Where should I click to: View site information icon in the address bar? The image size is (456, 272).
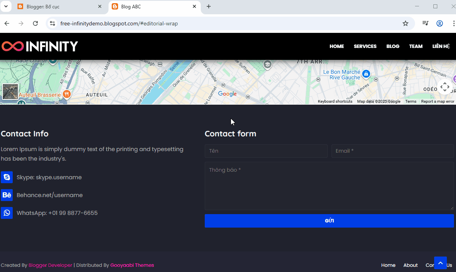click(x=52, y=23)
